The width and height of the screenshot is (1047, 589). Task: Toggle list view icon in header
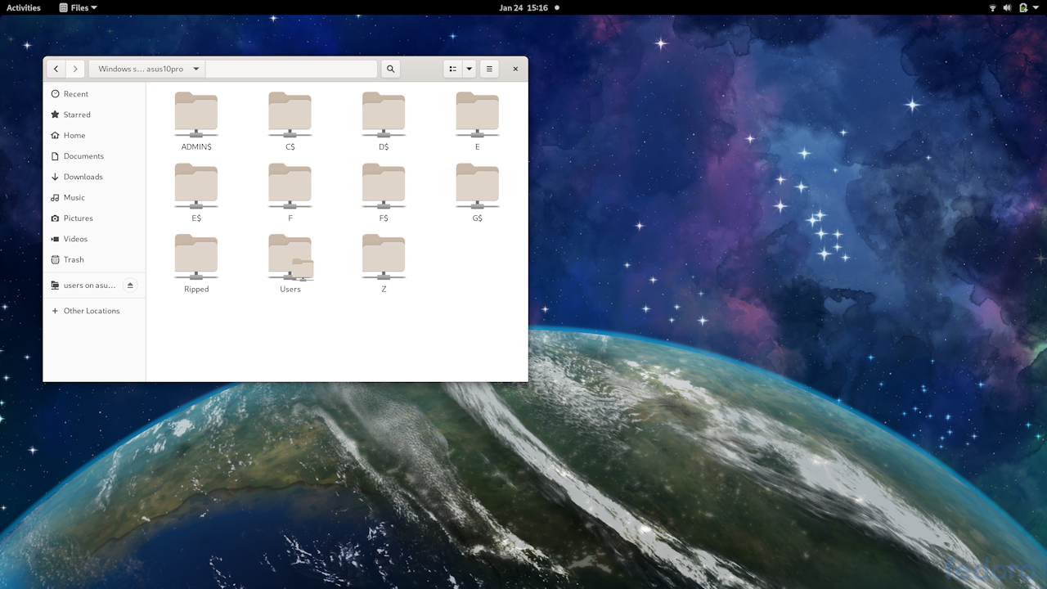[452, 69]
